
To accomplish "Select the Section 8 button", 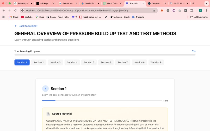I will pyautogui.click(x=139, y=62).
